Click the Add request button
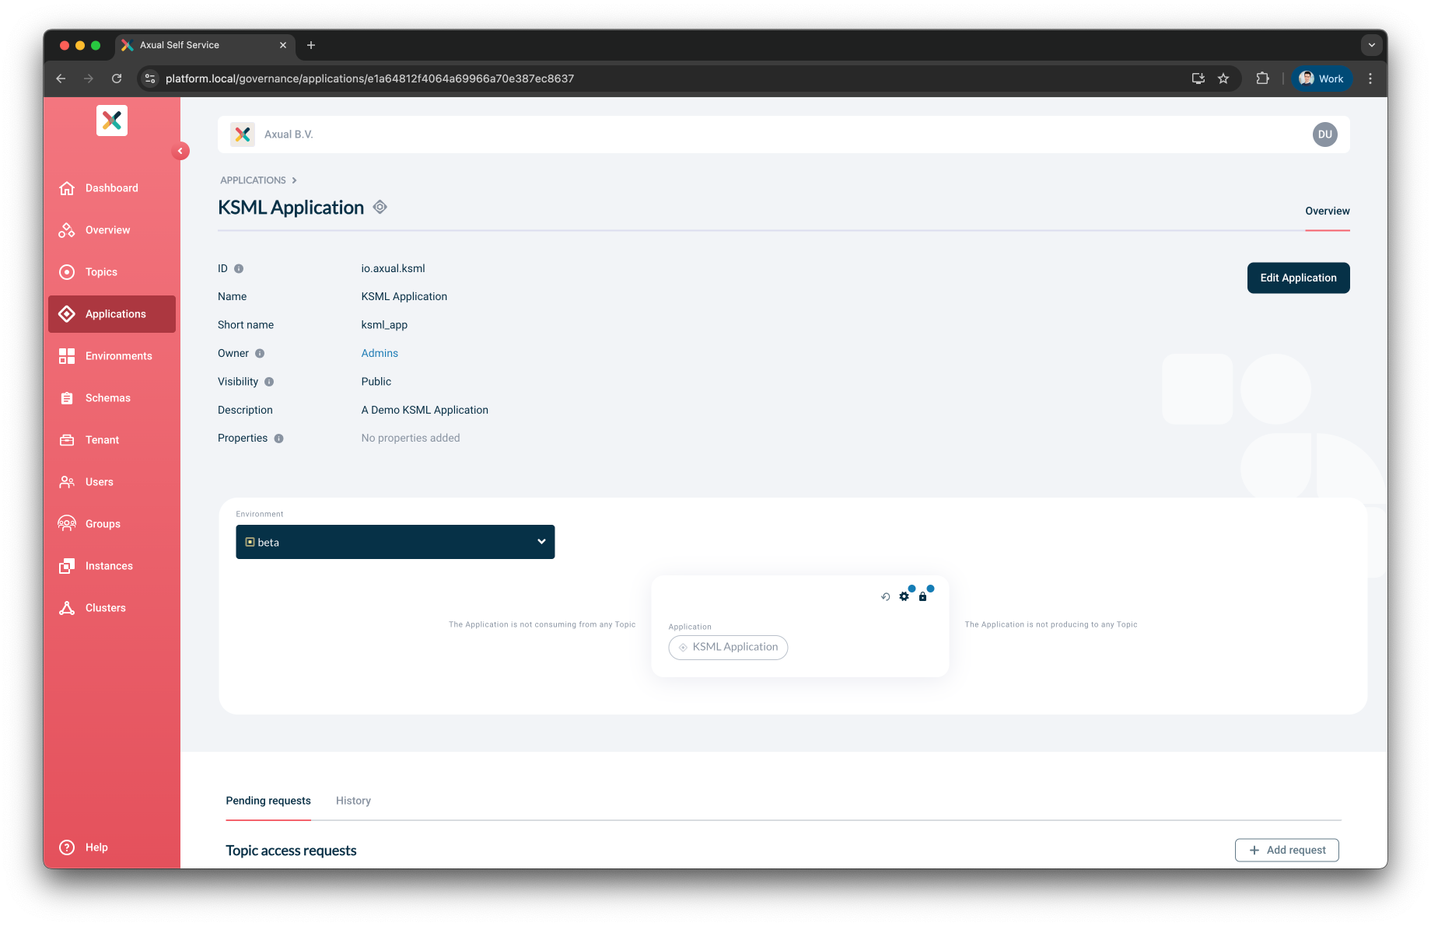Viewport: 1431px width, 926px height. coord(1286,850)
